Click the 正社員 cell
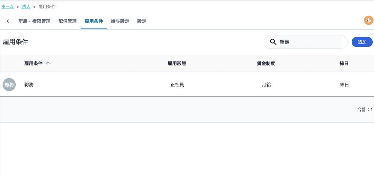 [x=177, y=84]
